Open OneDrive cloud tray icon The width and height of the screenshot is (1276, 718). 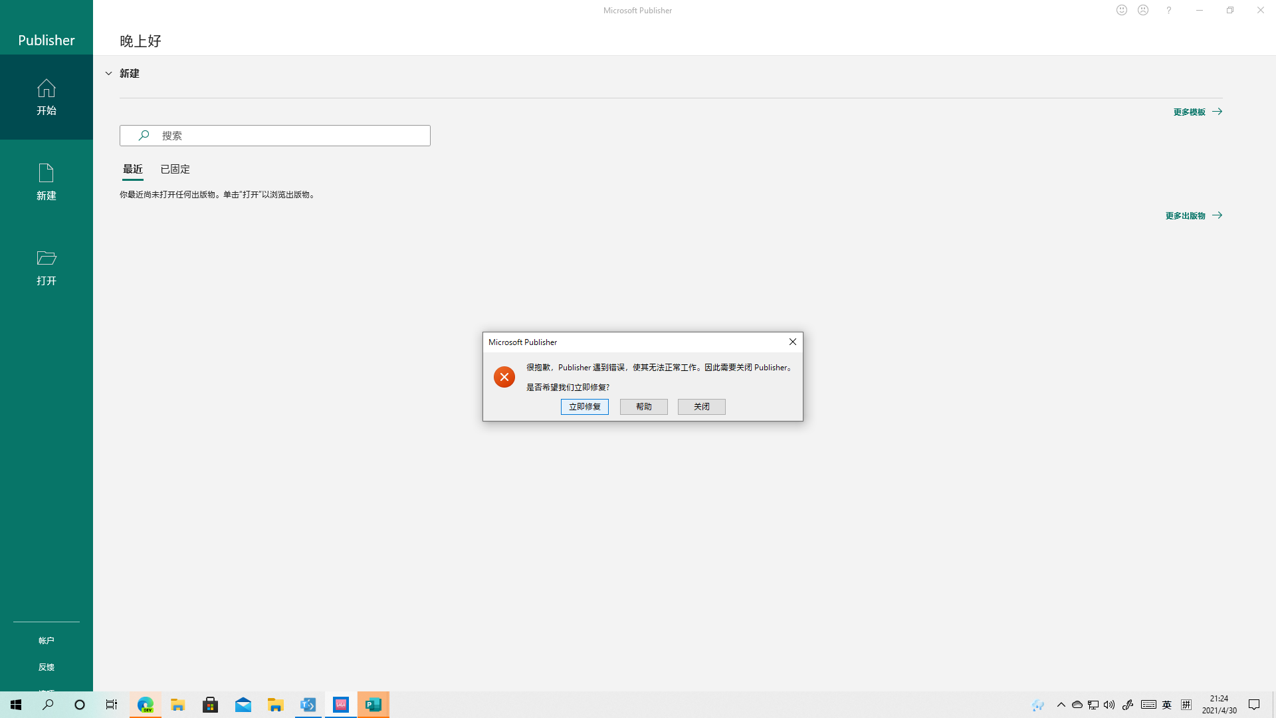pos(1077,705)
